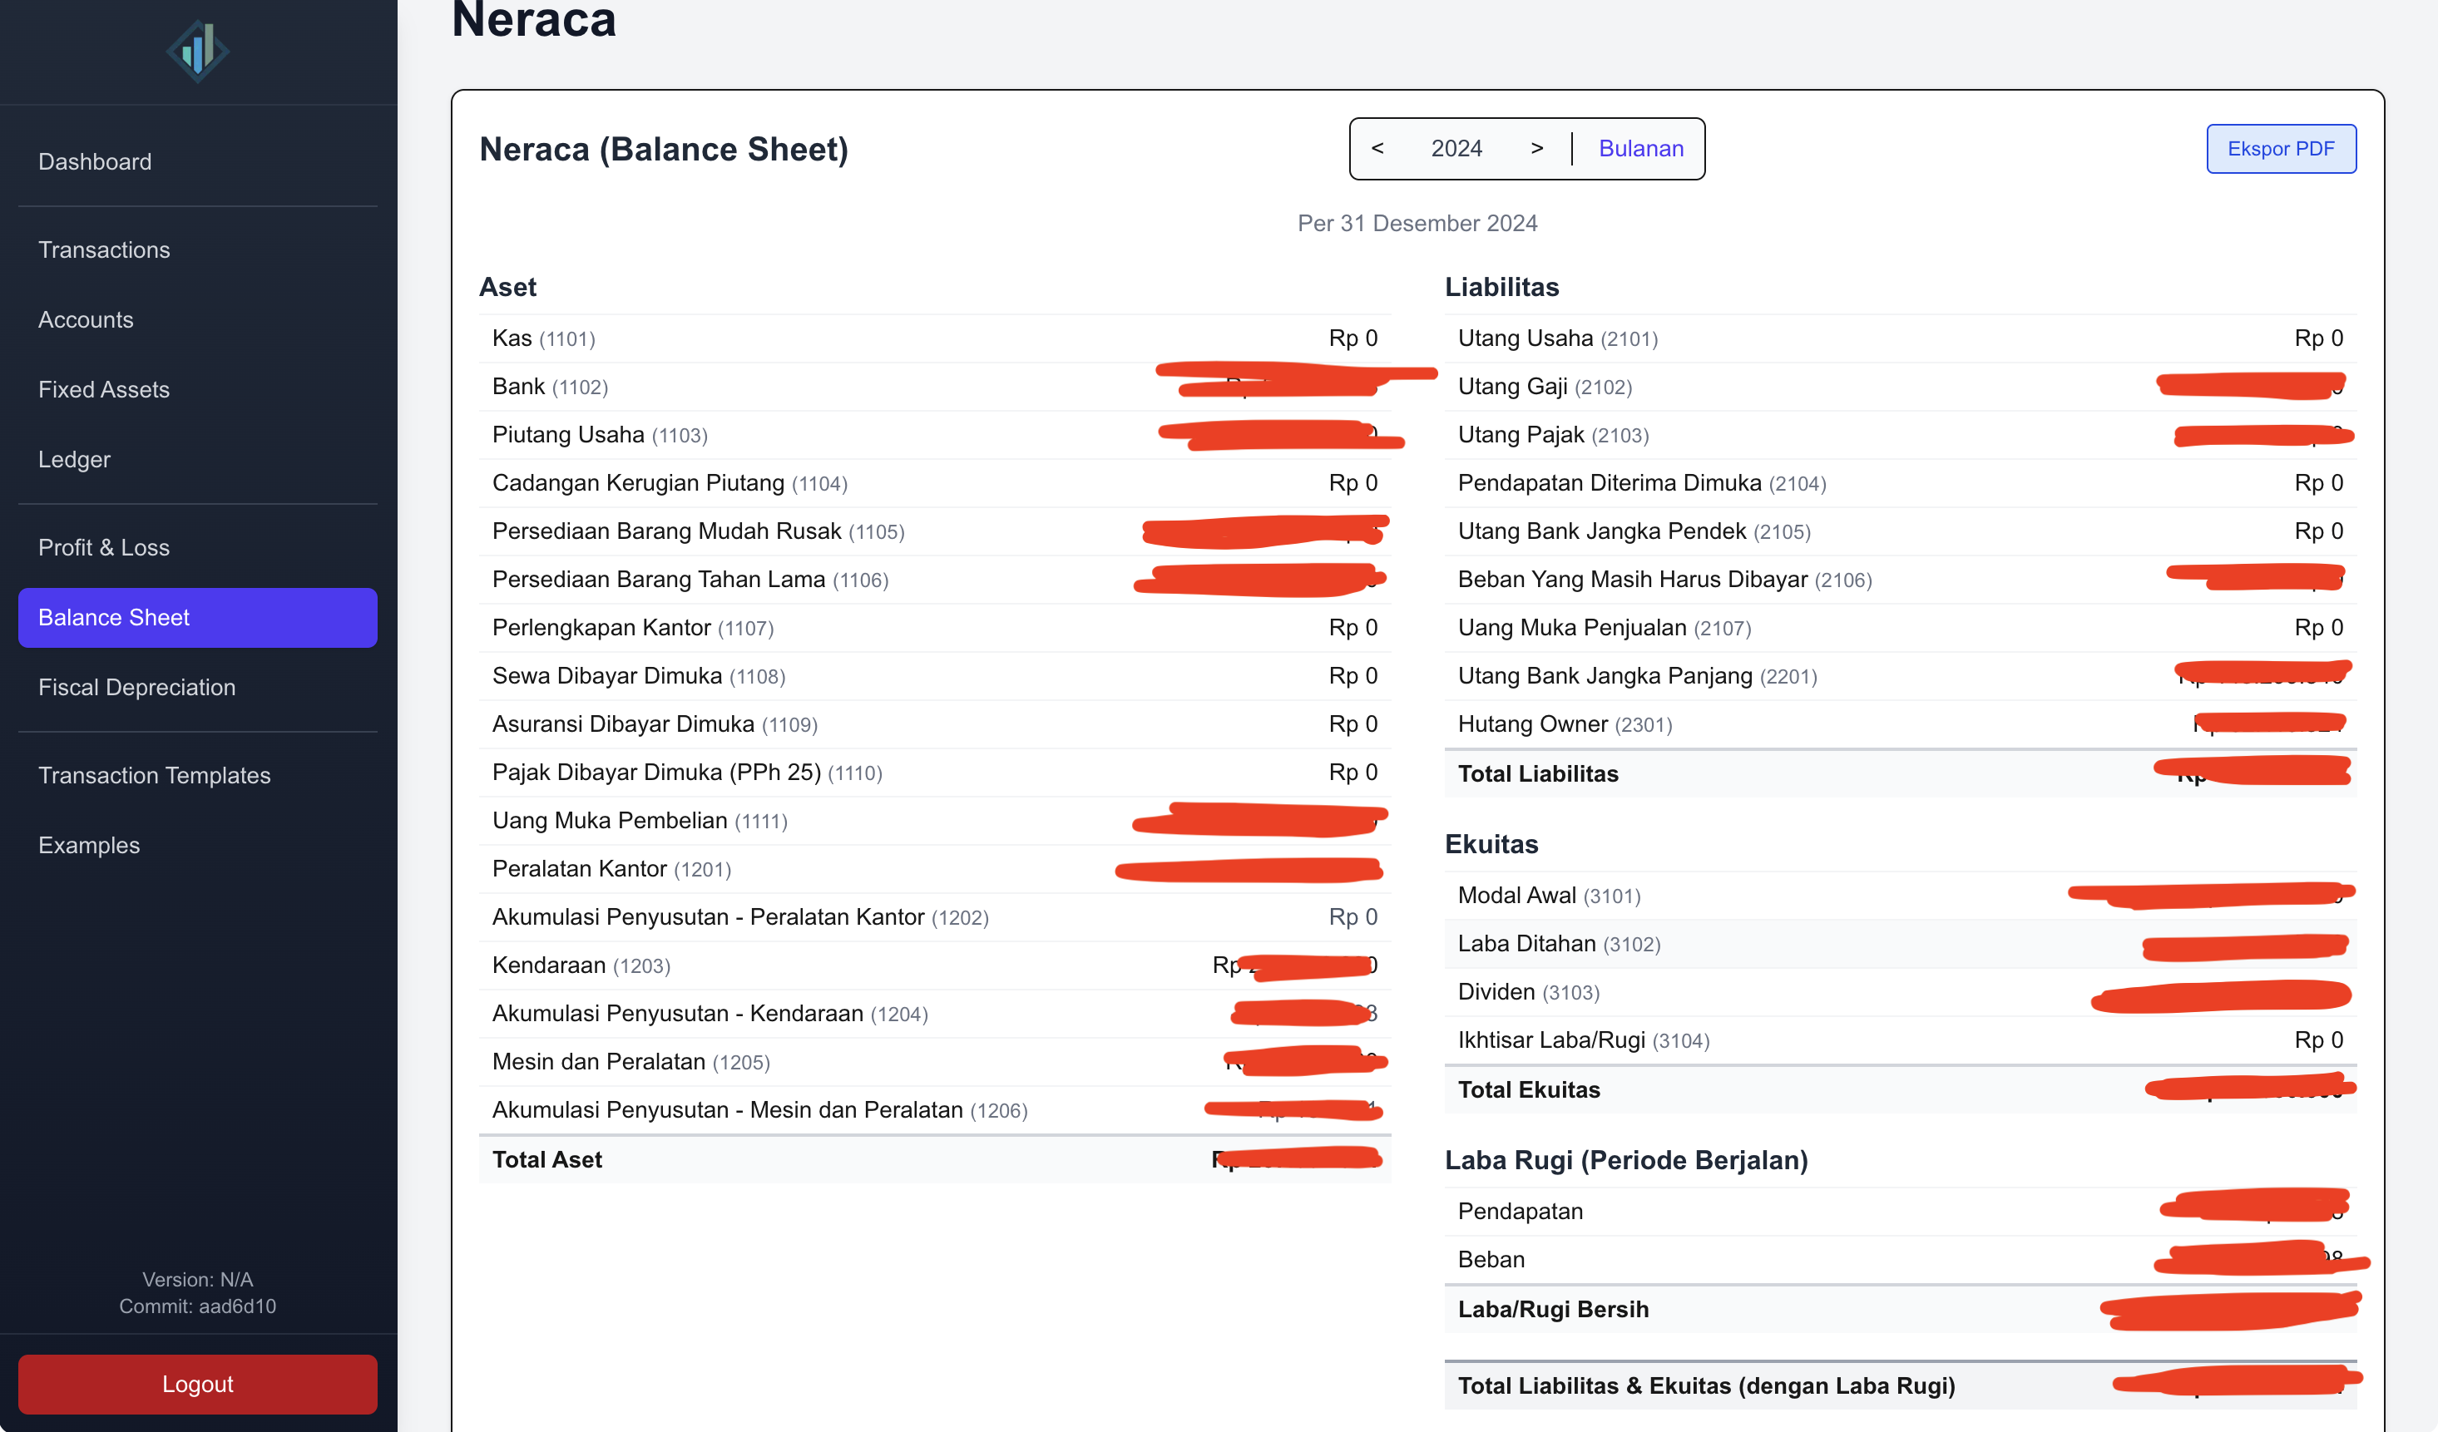Open the Accounts section
This screenshot has width=2438, height=1432.
pyautogui.click(x=85, y=319)
